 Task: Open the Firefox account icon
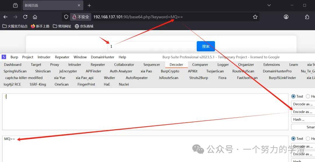coord(286,17)
